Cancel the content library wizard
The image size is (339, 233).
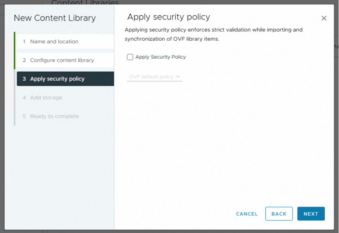(247, 214)
